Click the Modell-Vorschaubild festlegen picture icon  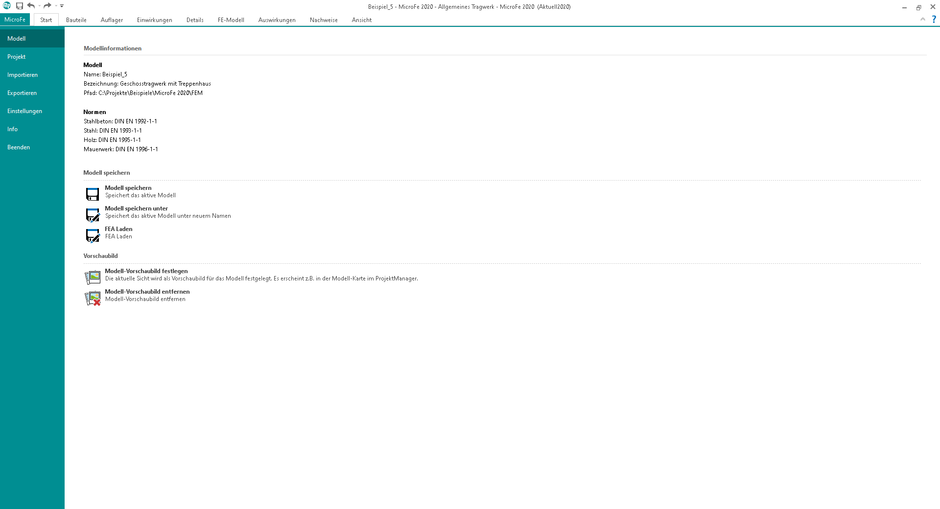(x=93, y=278)
